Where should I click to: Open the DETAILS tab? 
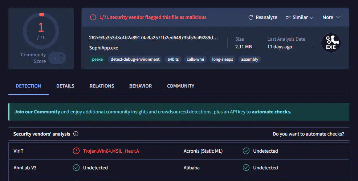coord(65,86)
